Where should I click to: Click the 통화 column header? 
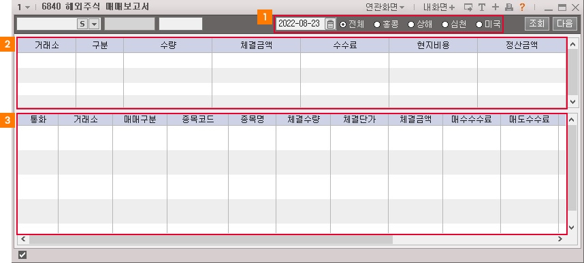point(38,120)
